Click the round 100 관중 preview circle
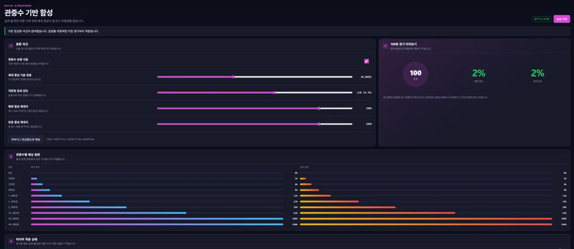The height and width of the screenshot is (249, 574). [x=416, y=74]
